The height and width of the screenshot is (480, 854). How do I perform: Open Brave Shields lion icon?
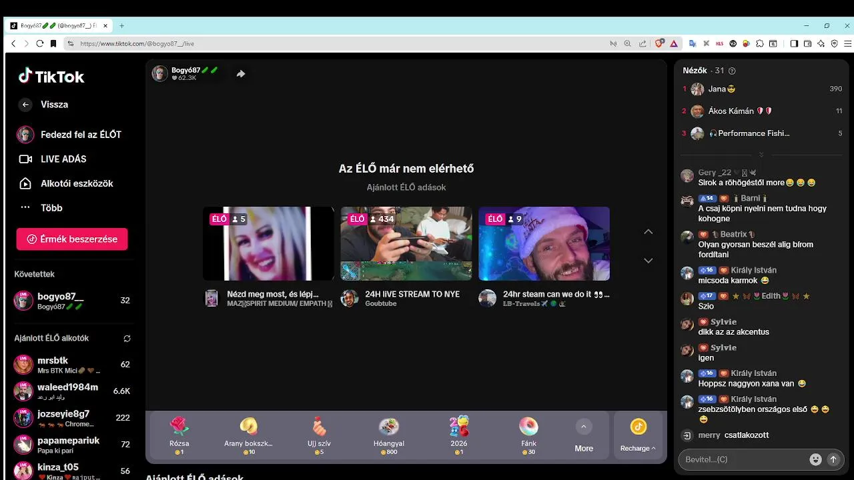point(659,43)
